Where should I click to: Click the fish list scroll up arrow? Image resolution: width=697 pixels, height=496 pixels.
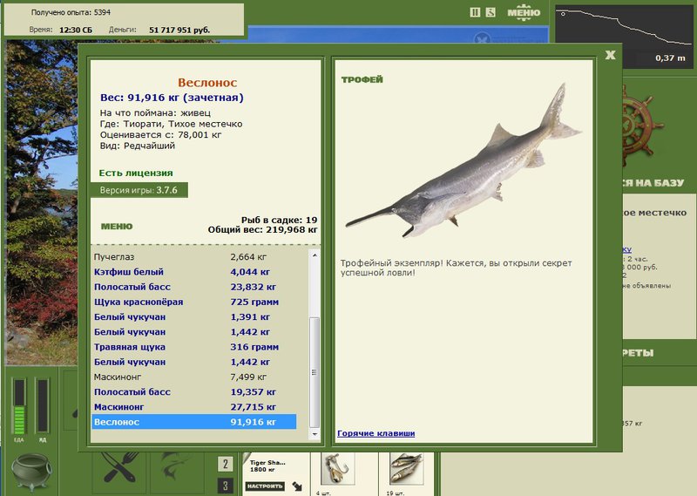(315, 255)
